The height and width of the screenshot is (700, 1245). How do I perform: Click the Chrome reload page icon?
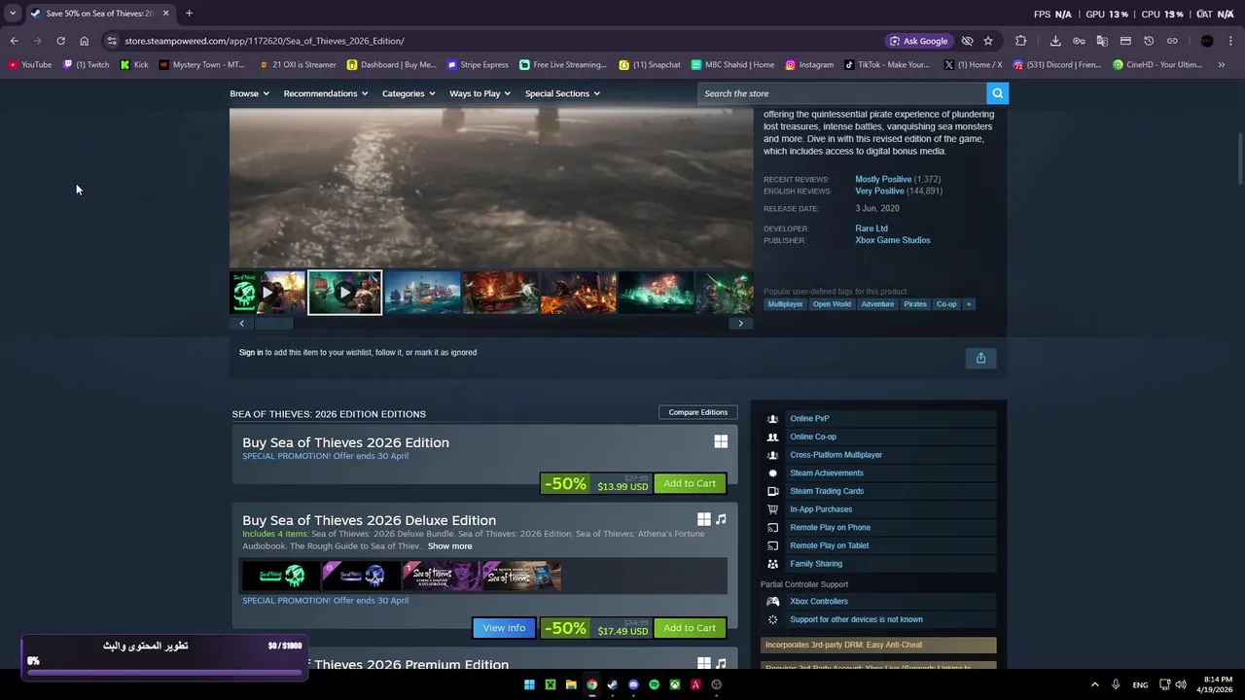60,41
